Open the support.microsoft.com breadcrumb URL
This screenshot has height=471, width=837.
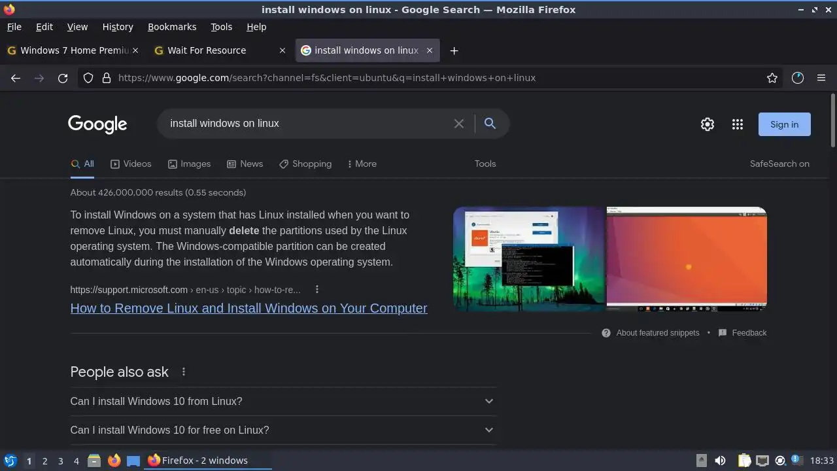[186, 289]
